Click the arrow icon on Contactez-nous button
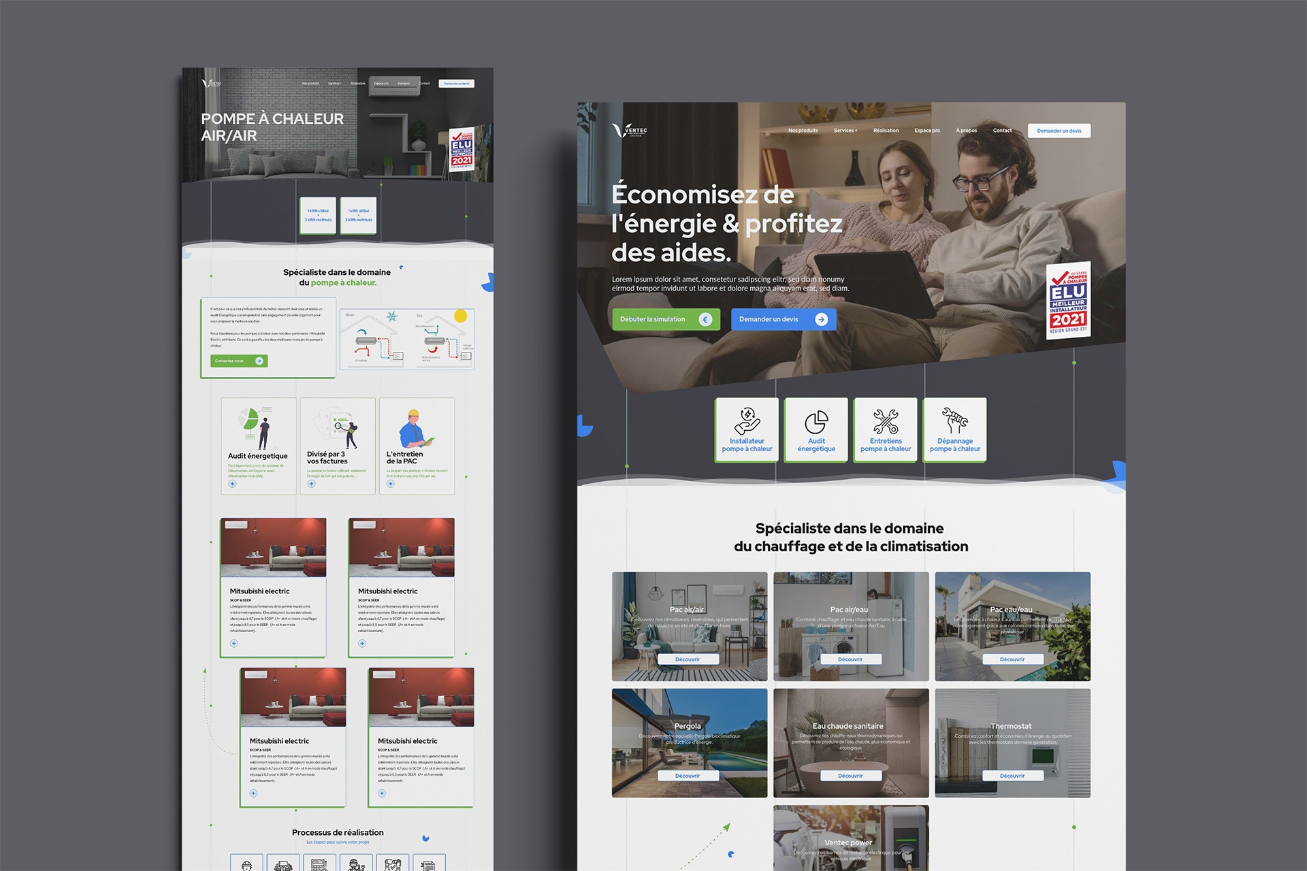 tap(259, 361)
